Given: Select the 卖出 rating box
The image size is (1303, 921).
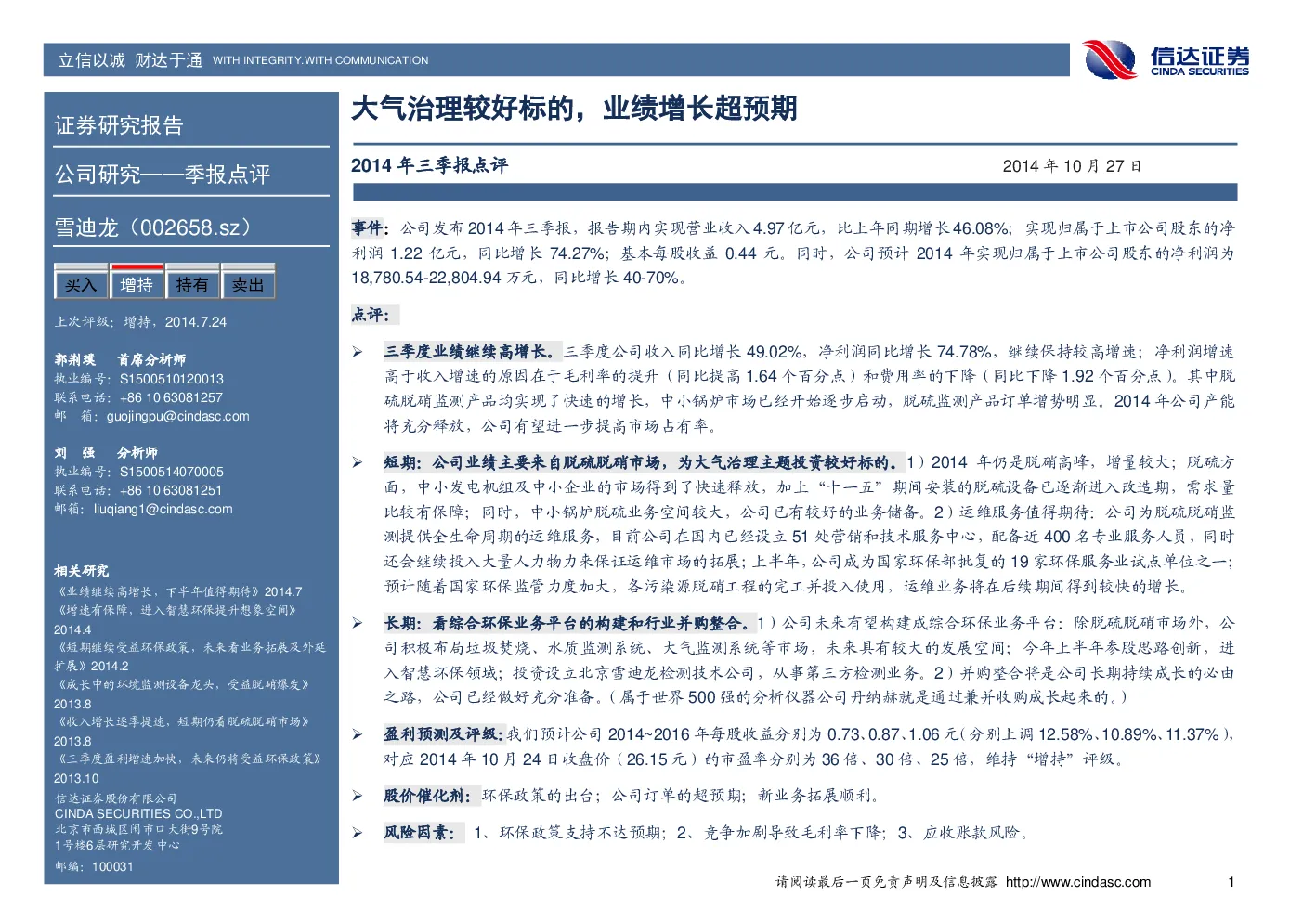Looking at the screenshot, I should [248, 284].
